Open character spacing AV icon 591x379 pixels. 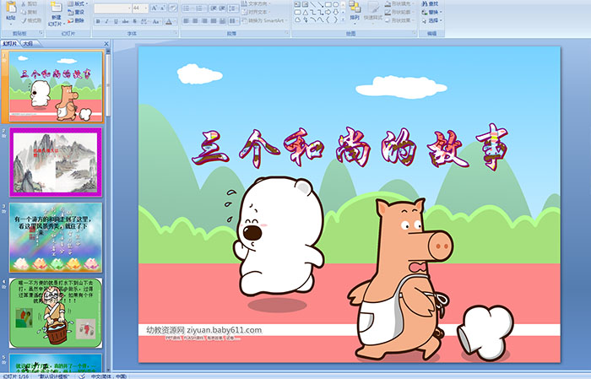[x=144, y=21]
